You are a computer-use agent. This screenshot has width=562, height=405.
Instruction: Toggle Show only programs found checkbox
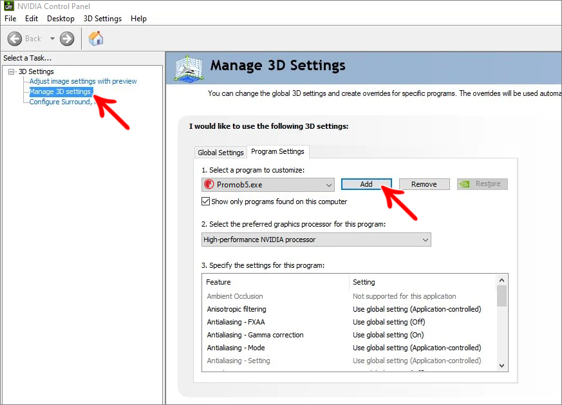click(206, 202)
